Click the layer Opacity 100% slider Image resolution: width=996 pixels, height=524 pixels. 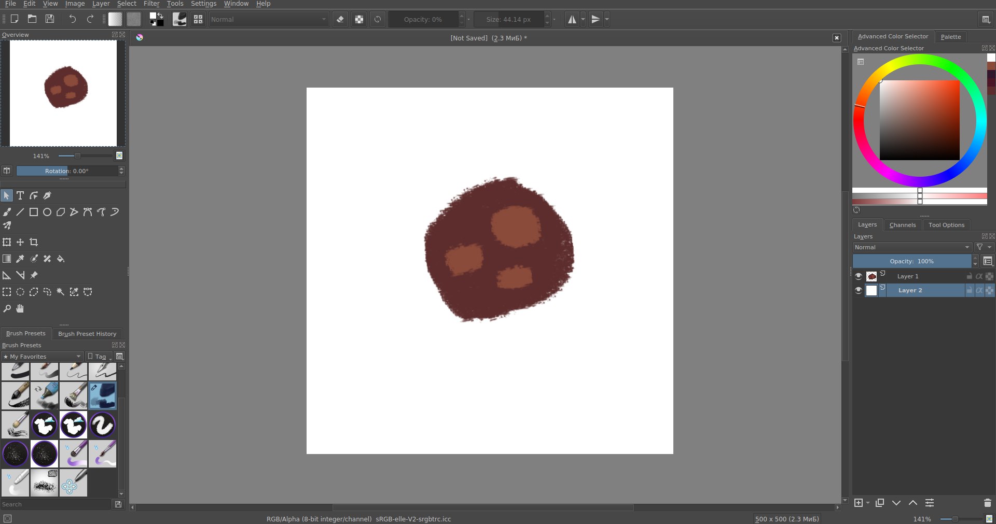[x=912, y=261]
